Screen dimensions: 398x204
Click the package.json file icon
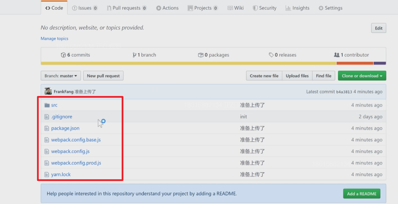(x=47, y=128)
